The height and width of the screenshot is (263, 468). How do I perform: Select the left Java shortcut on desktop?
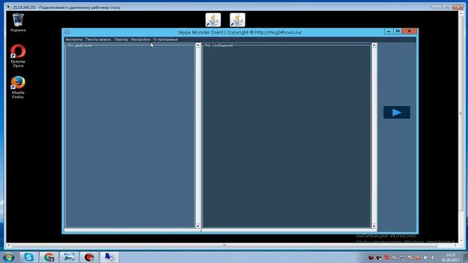[x=213, y=20]
